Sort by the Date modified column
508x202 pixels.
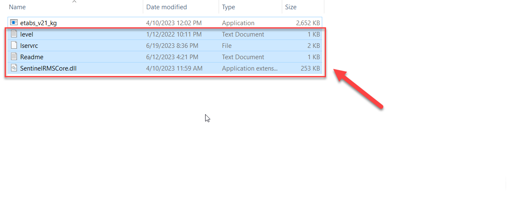tap(166, 7)
